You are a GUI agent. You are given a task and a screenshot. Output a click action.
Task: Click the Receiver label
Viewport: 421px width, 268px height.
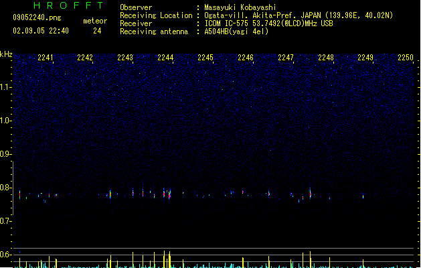pos(136,23)
